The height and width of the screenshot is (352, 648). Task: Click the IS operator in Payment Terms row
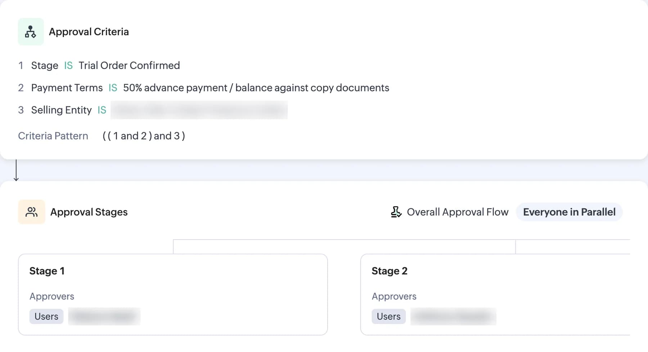pos(113,88)
